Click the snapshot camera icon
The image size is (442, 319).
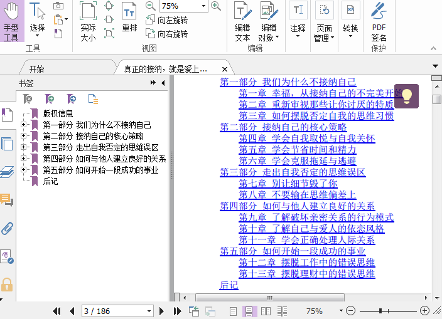(x=58, y=6)
